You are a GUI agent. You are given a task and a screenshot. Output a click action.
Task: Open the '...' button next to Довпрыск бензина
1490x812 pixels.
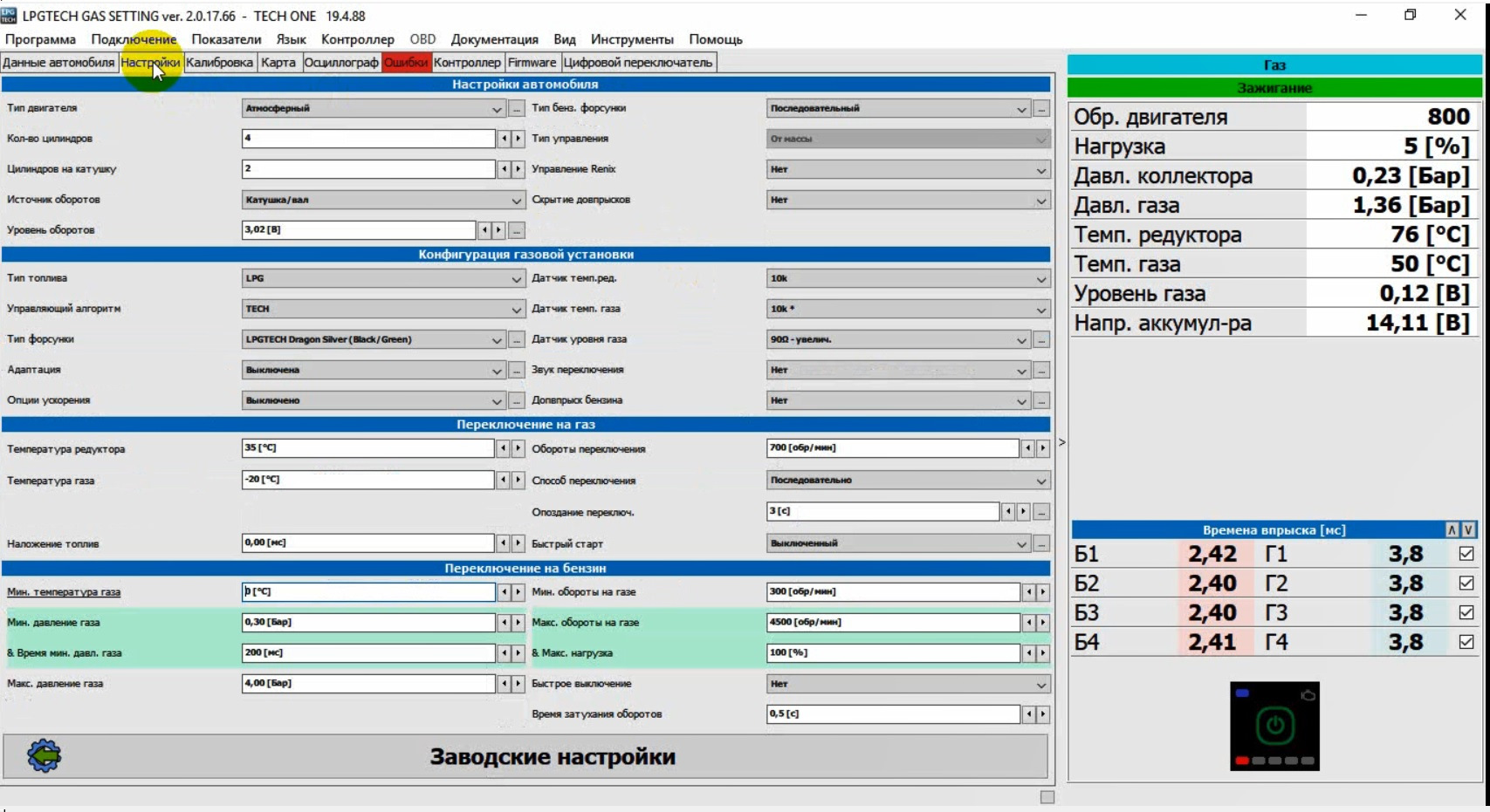pos(1041,401)
